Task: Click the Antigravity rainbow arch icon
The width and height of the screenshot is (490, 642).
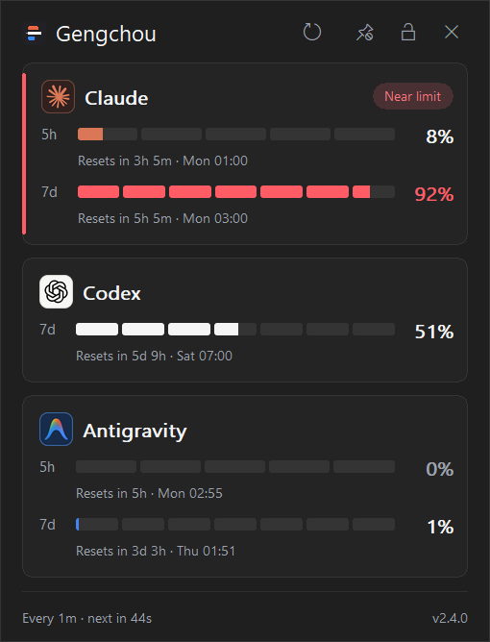Action: click(56, 429)
